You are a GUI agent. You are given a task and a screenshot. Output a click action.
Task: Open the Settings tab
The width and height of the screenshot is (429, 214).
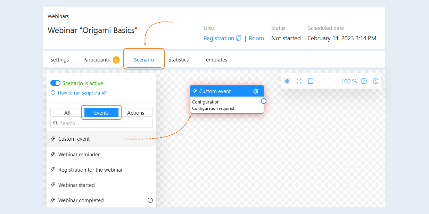(60, 60)
